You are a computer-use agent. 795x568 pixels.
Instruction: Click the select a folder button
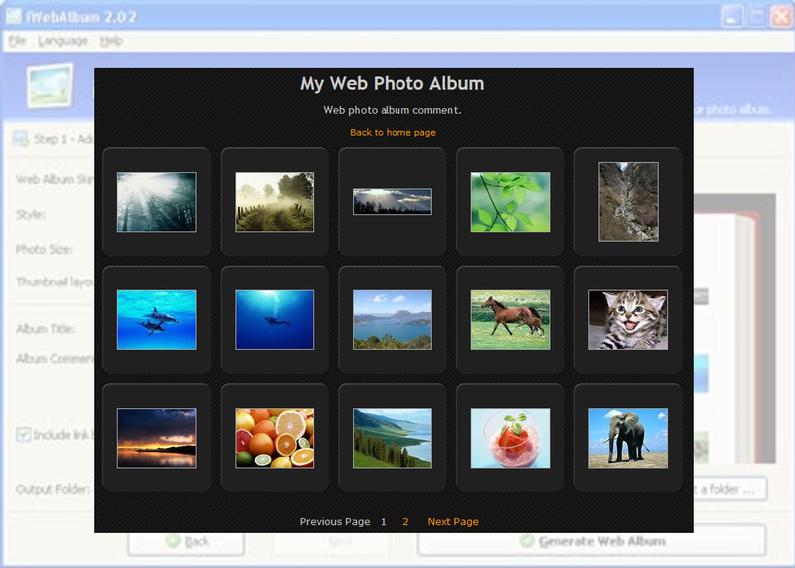729,489
